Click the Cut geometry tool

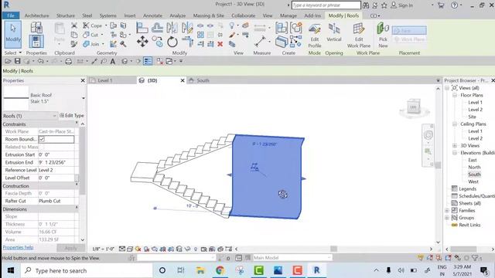tap(91, 35)
